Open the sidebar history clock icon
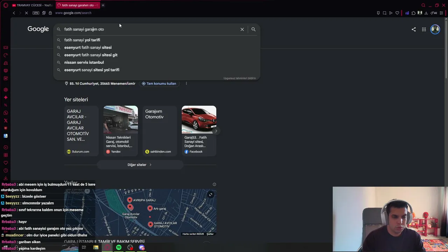This screenshot has width=448, height=252. (x=6, y=170)
